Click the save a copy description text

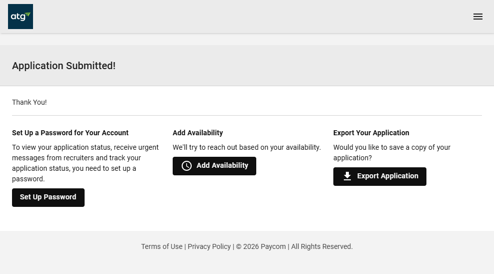click(391, 152)
